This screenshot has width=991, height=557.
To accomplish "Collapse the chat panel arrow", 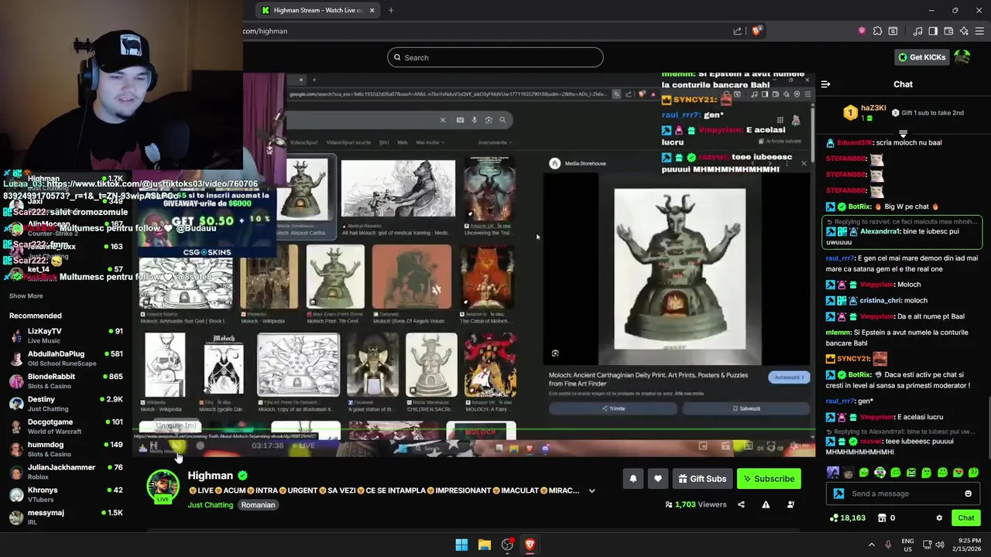I will (825, 84).
